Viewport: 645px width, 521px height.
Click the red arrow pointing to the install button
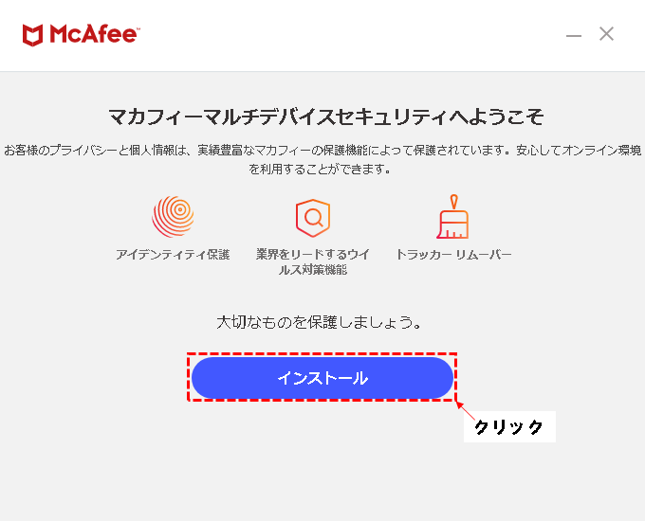(x=465, y=410)
